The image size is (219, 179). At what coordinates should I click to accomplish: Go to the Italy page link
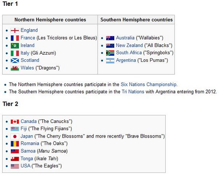tap(25, 53)
